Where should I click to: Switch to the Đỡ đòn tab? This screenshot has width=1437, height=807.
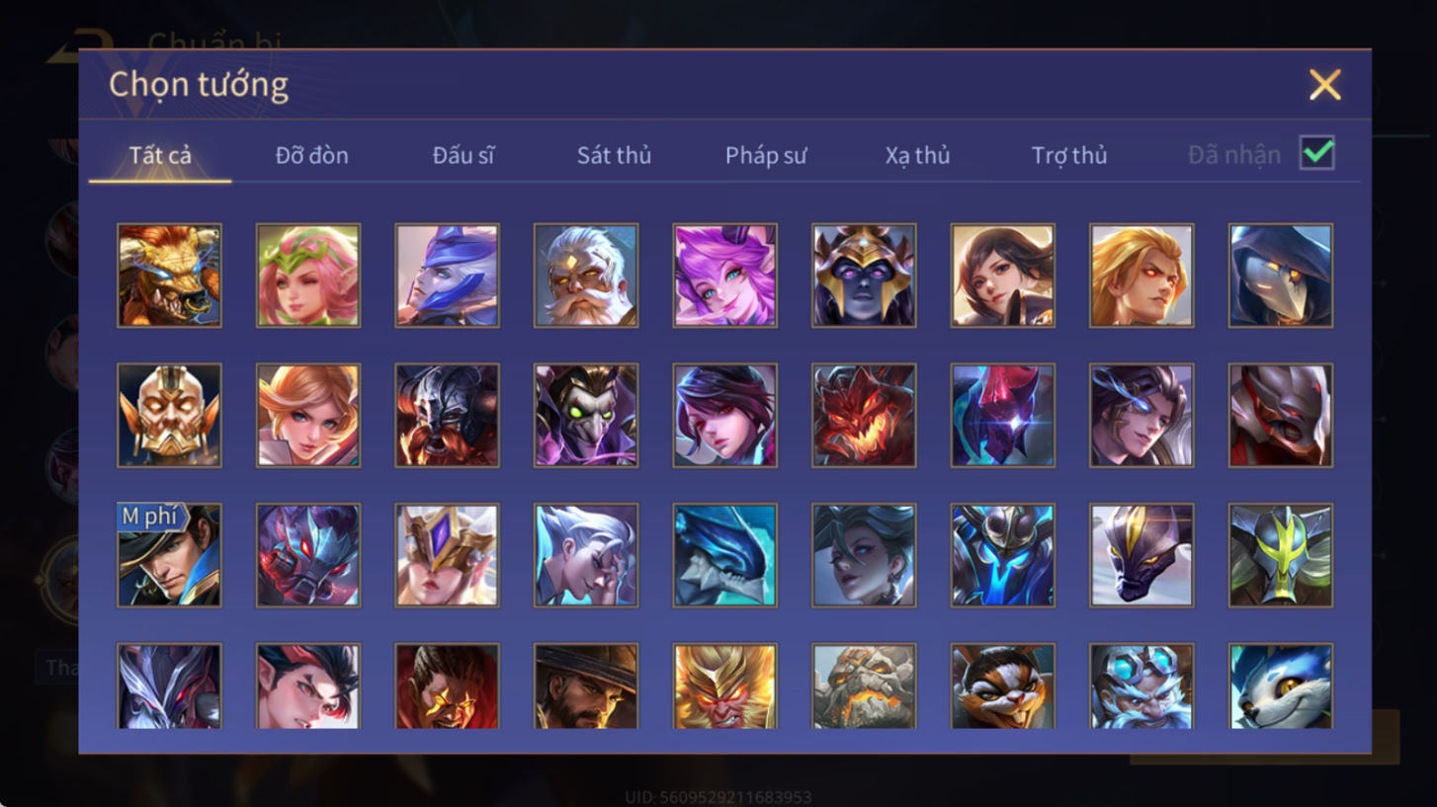(311, 155)
